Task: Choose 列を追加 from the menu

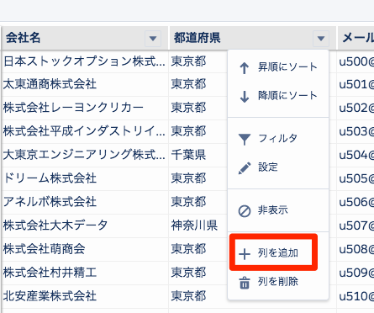Action: point(278,253)
